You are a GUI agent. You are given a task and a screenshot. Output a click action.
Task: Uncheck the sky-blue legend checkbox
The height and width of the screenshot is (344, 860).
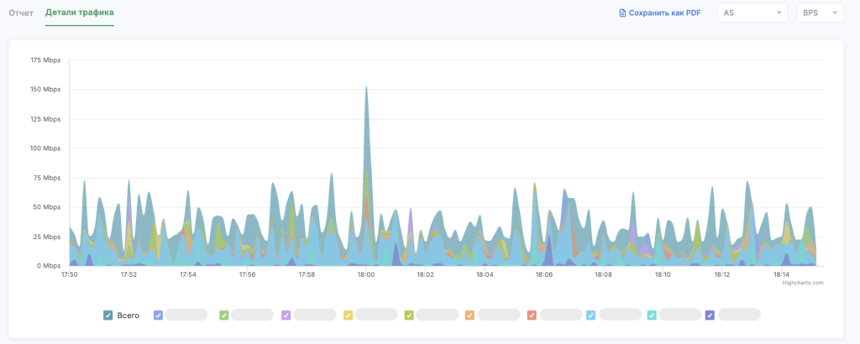[591, 315]
